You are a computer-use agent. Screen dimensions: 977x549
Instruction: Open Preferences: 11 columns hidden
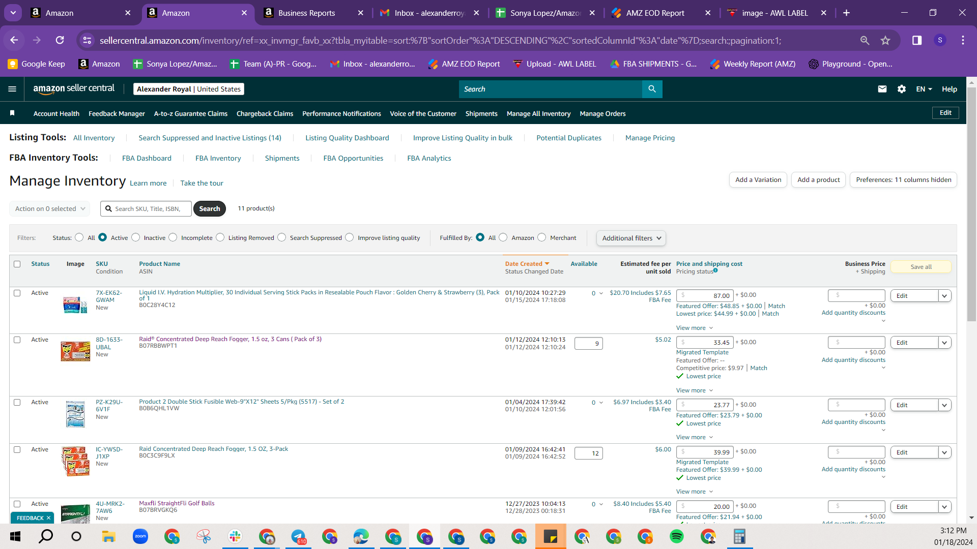tap(903, 180)
